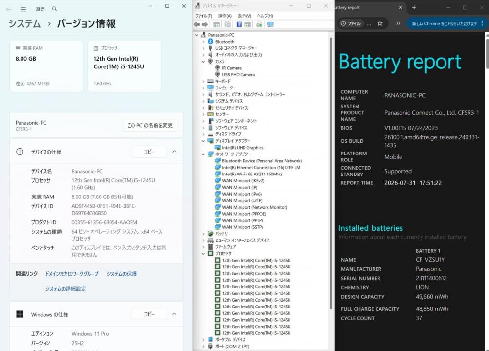Collapse the Panasonic-PC root tree node
The image size is (489, 351).
pyautogui.click(x=197, y=35)
